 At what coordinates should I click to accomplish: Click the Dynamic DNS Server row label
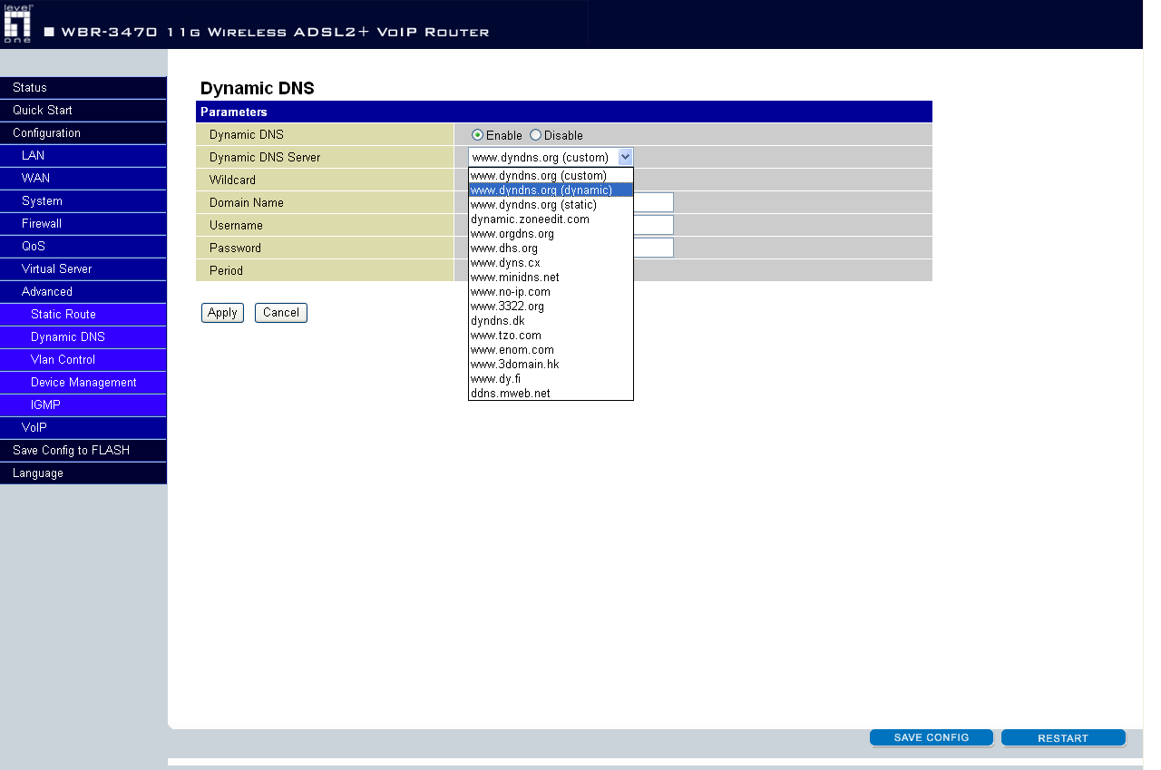pos(265,158)
